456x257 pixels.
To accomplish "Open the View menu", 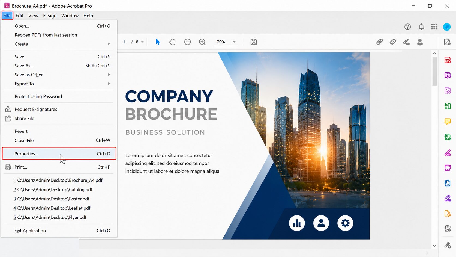I will tap(33, 16).
